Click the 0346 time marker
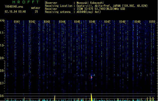 [x=92, y=22]
